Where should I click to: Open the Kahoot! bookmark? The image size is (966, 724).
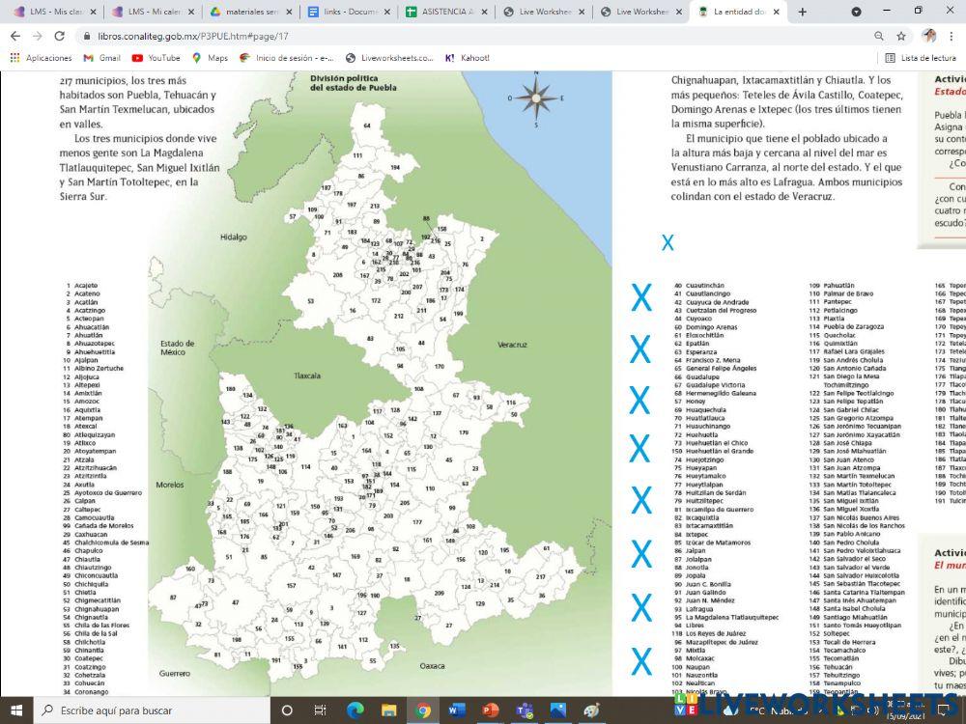point(467,58)
